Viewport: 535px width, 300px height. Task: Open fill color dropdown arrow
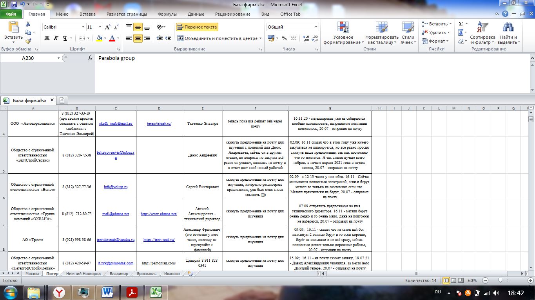click(105, 38)
